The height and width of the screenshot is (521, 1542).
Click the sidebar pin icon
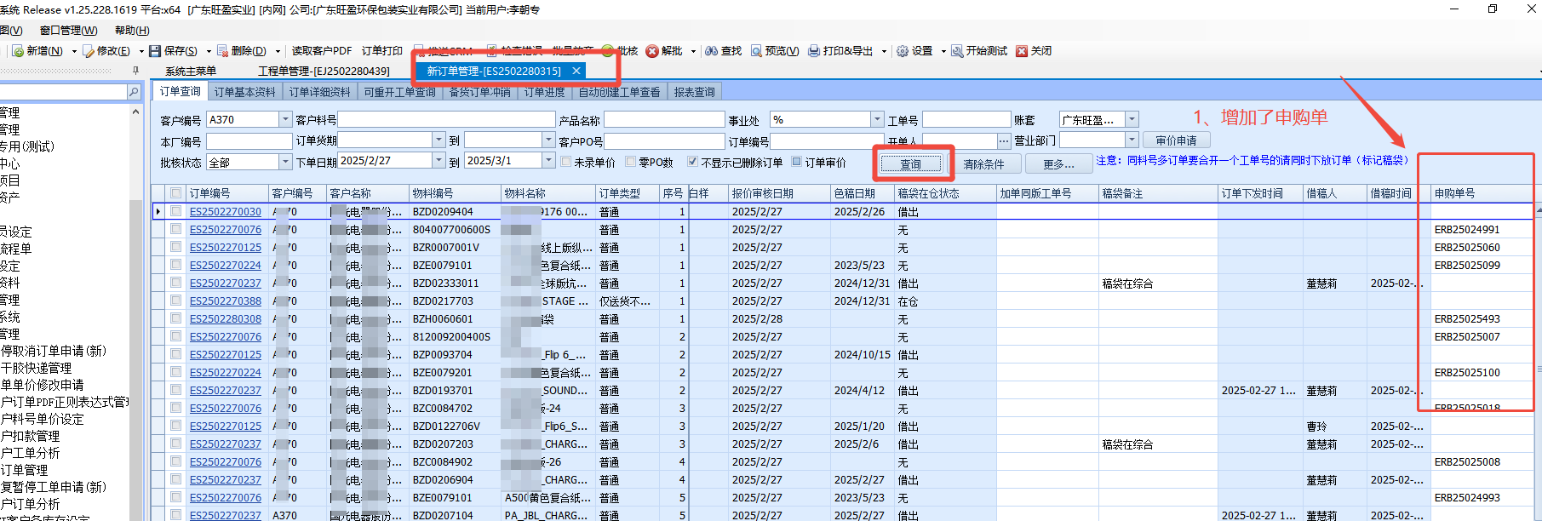(x=135, y=71)
